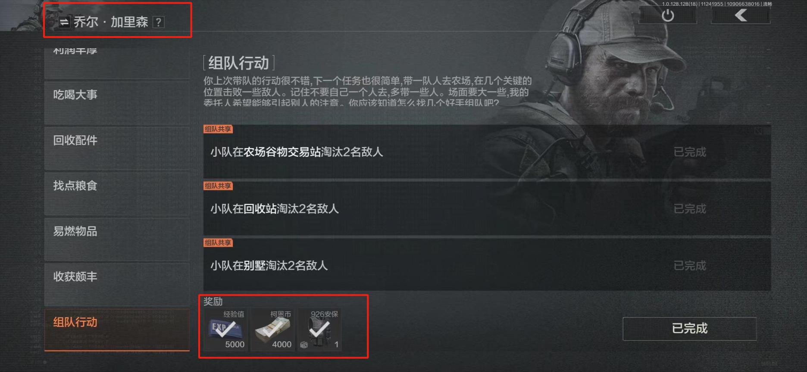The height and width of the screenshot is (372, 807).
Task: Open the 易燃物品 quest entry
Action: [117, 239]
